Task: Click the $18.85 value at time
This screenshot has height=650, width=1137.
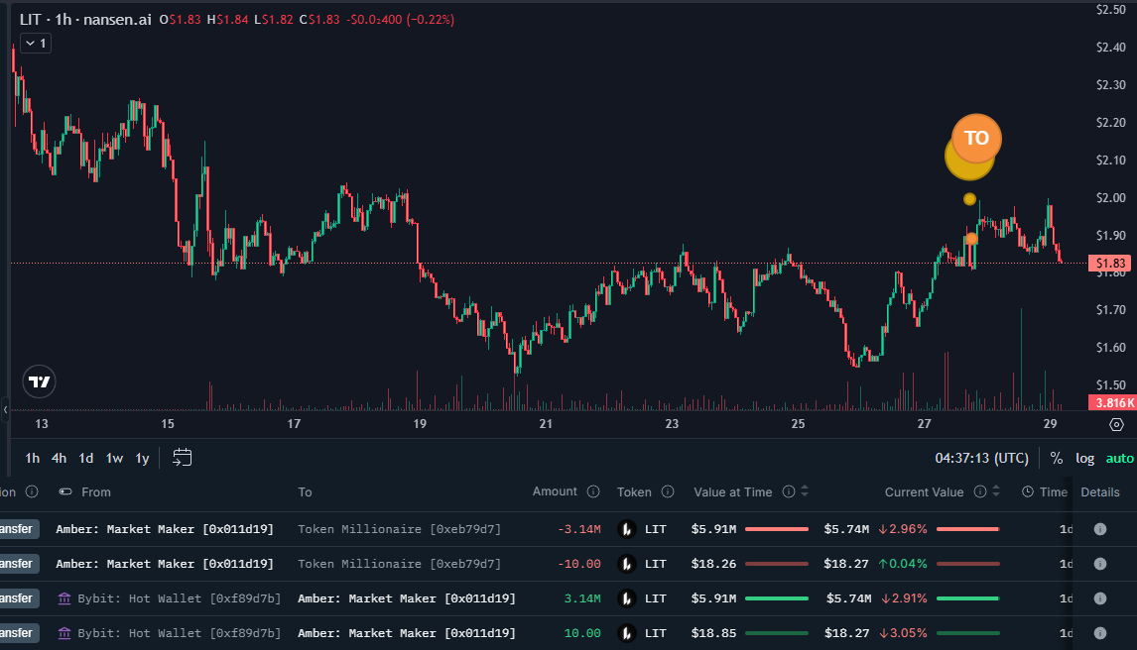Action: tap(713, 633)
